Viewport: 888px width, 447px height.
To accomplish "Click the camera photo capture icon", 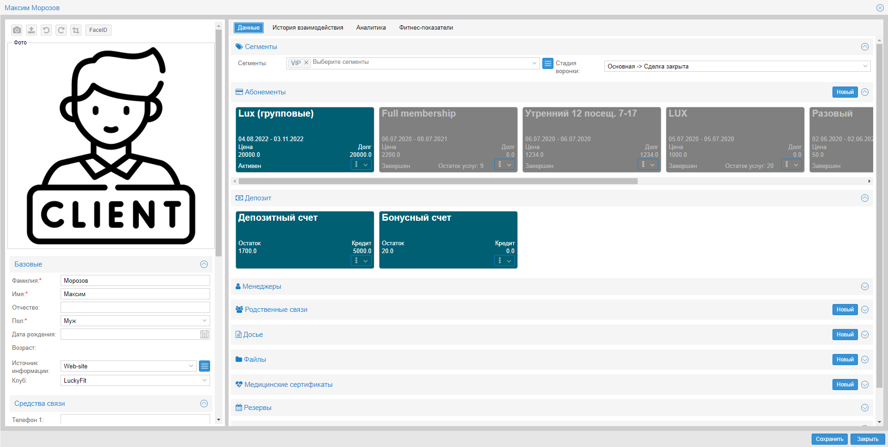I will click(17, 30).
